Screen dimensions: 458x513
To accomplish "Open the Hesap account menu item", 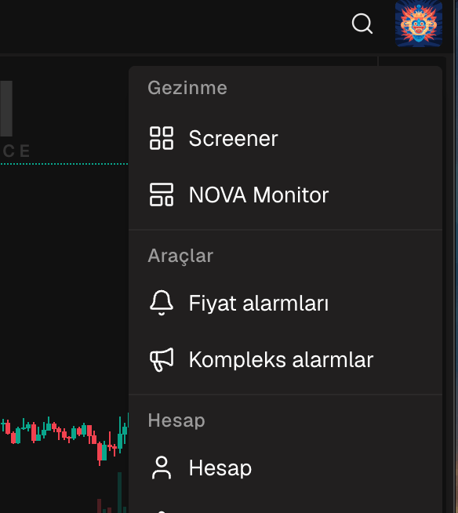I will [285, 468].
